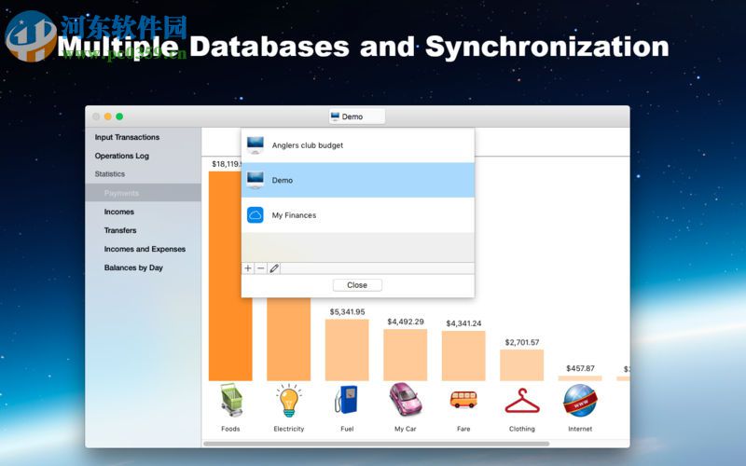Viewport: 746px width, 466px height.
Task: Open Incomes and Expenses statistics
Action: tap(145, 249)
